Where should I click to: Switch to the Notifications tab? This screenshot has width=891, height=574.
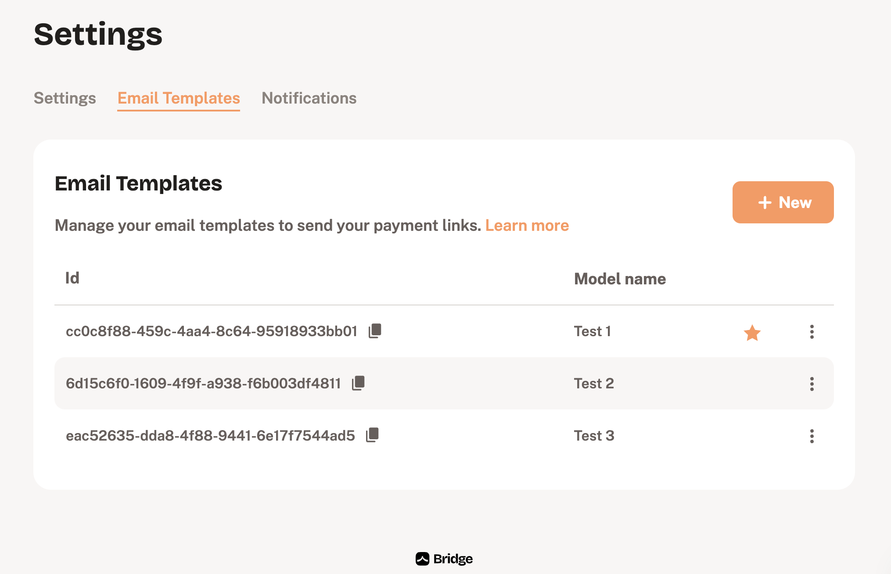[309, 98]
